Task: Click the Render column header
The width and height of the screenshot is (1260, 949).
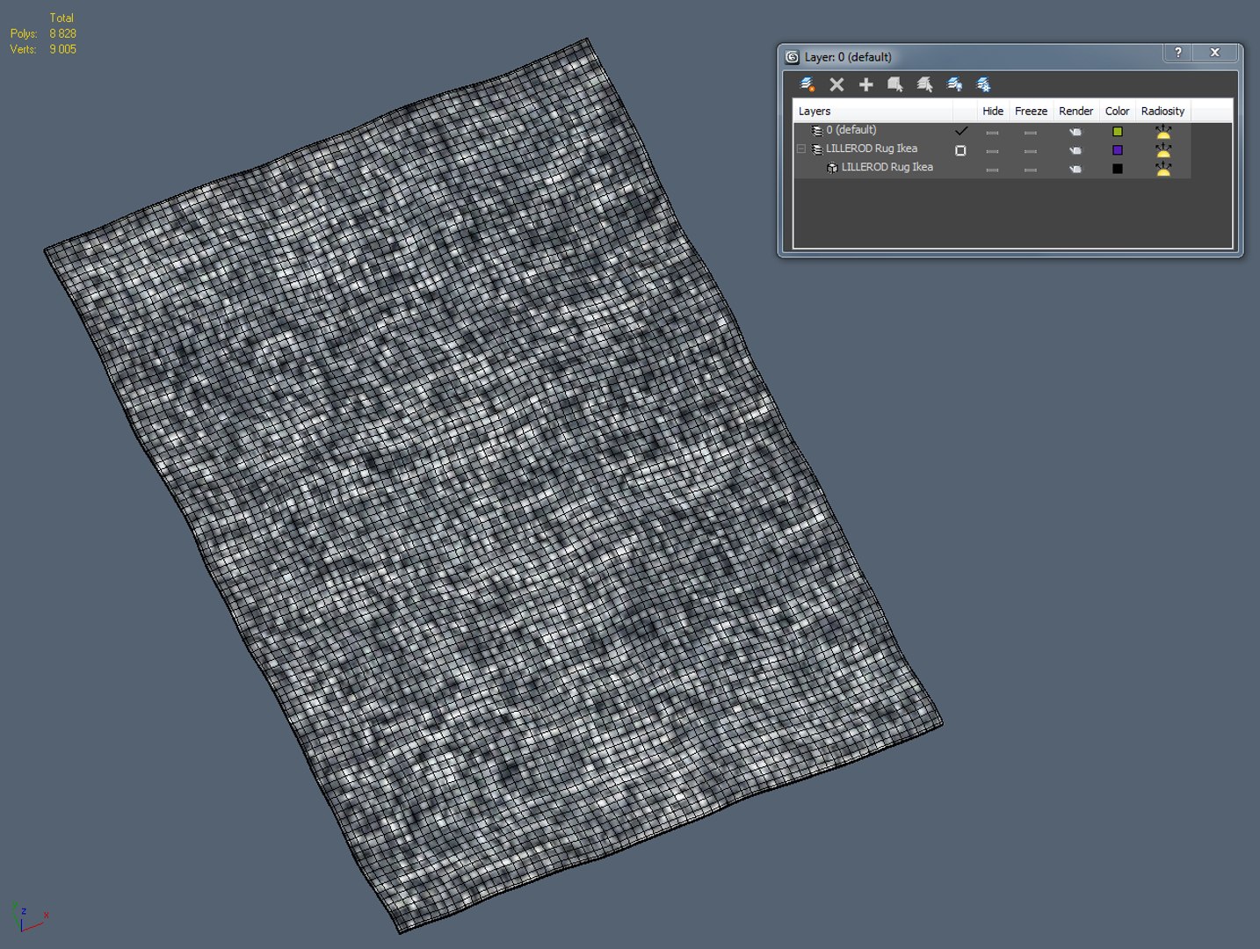Action: pyautogui.click(x=1075, y=111)
